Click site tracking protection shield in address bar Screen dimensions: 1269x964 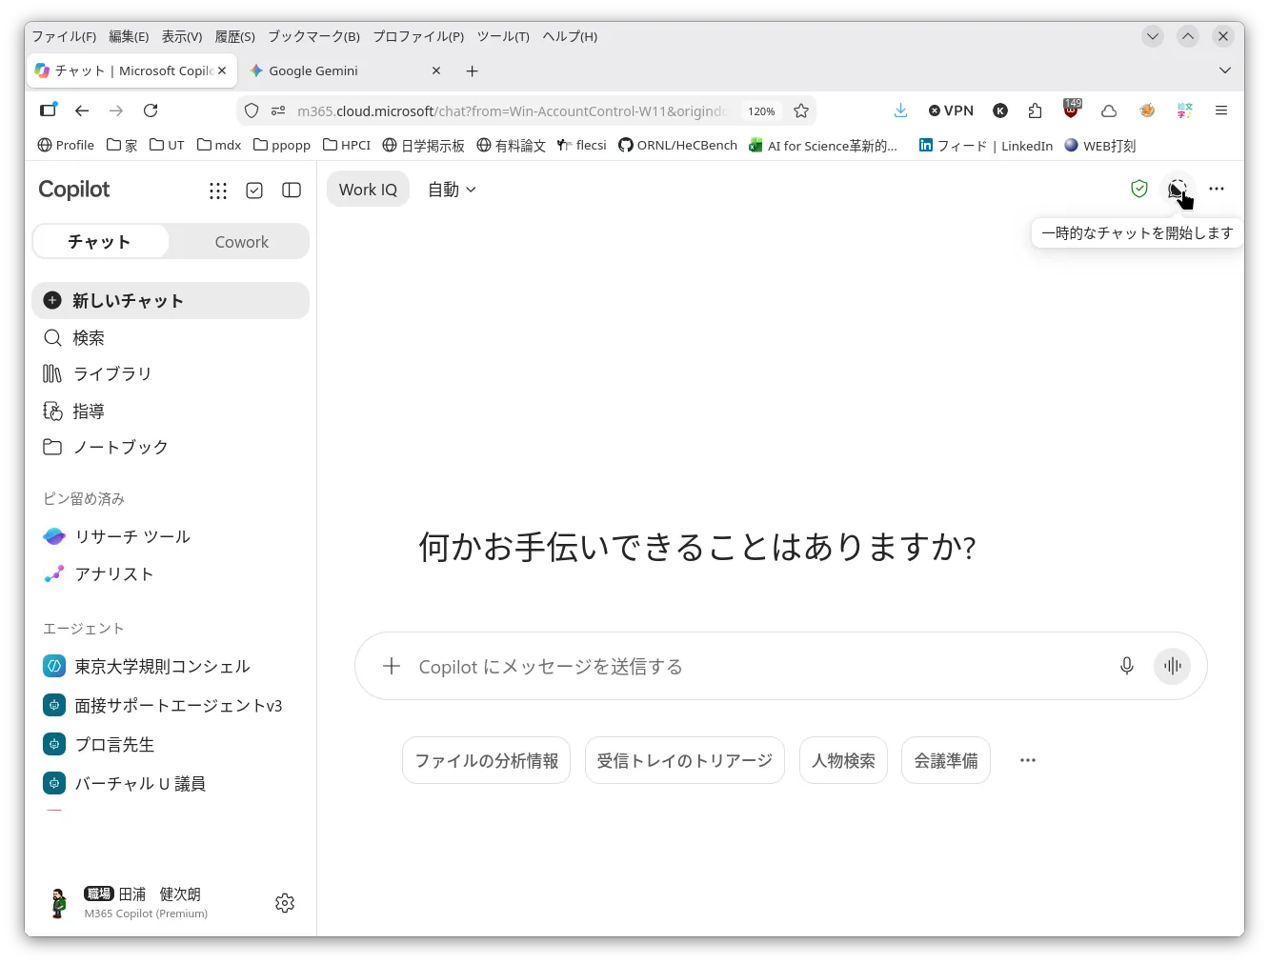252,110
